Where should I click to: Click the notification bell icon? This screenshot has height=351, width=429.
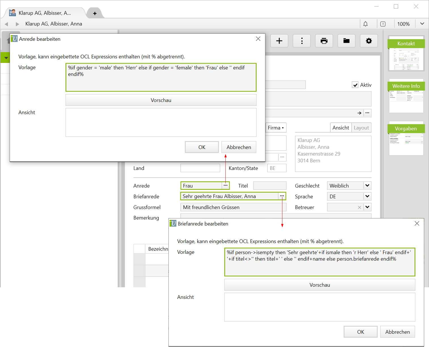tap(365, 24)
